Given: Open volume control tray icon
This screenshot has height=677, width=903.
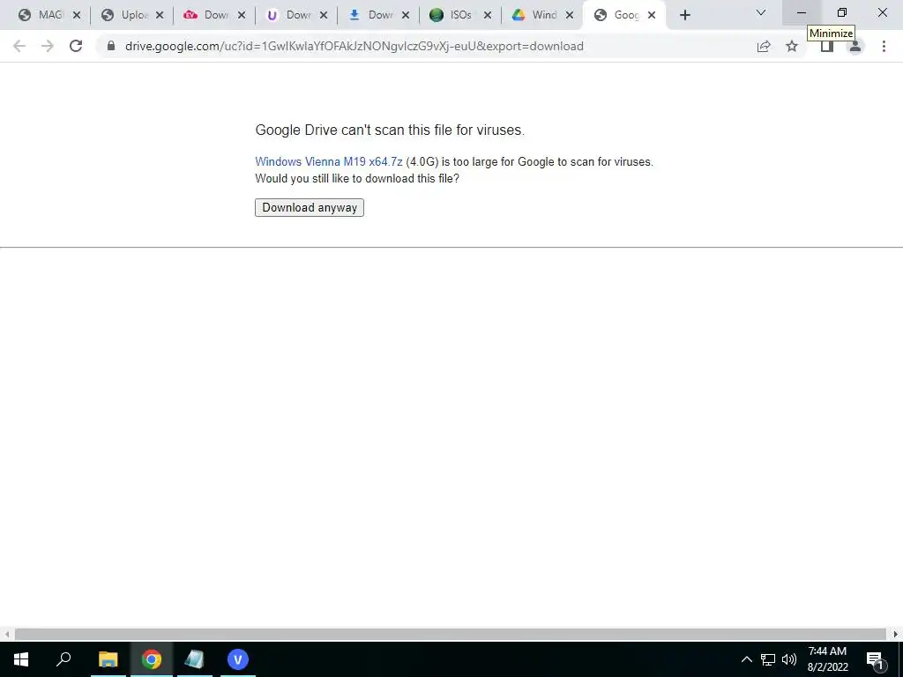Looking at the screenshot, I should (789, 659).
